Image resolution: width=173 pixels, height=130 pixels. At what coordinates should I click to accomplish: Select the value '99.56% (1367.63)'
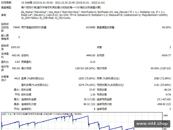pyautogui.click(x=161, y=69)
